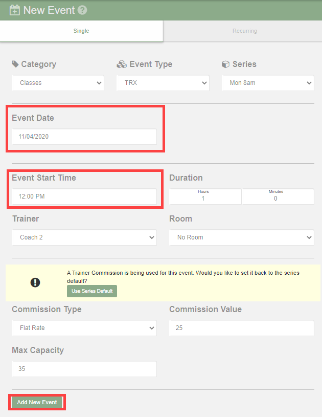This screenshot has width=322, height=417.
Task: Expand the Series dropdown showing Mon 8am
Action: [x=268, y=83]
